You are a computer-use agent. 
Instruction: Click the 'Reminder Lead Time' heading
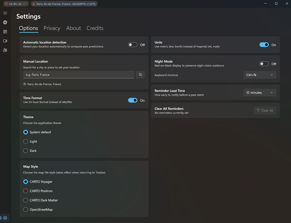[x=170, y=91]
